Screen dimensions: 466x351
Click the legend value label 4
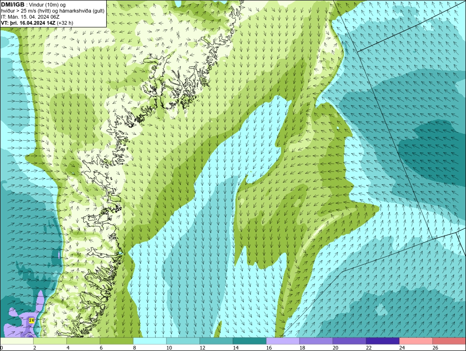[68, 348]
